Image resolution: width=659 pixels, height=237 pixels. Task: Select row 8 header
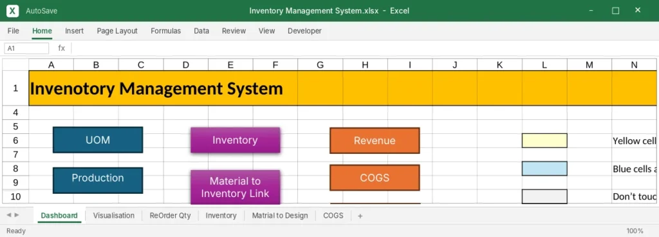(15, 169)
